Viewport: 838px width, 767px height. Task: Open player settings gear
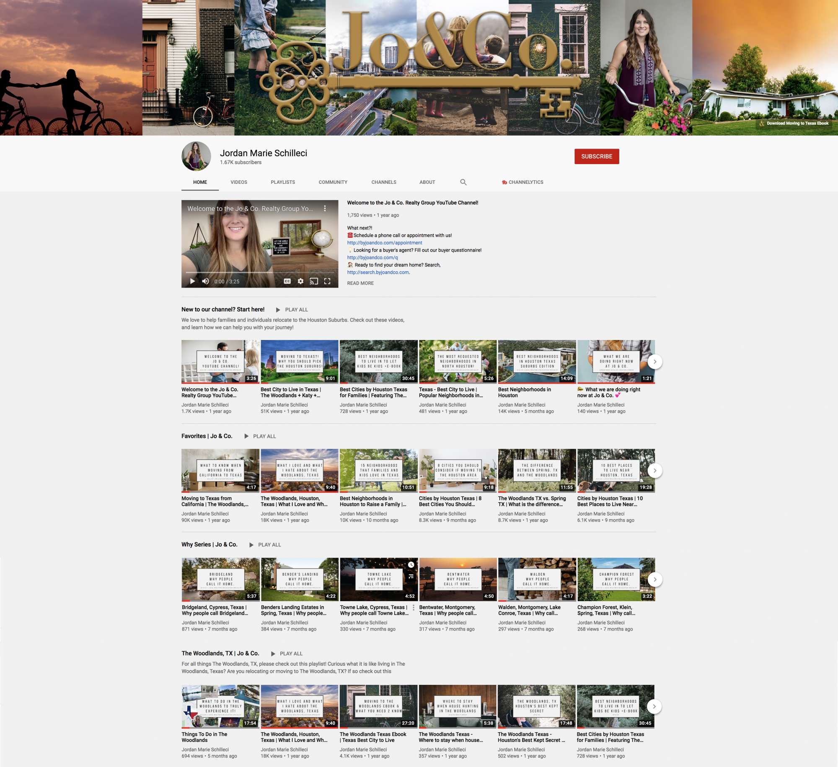[300, 281]
